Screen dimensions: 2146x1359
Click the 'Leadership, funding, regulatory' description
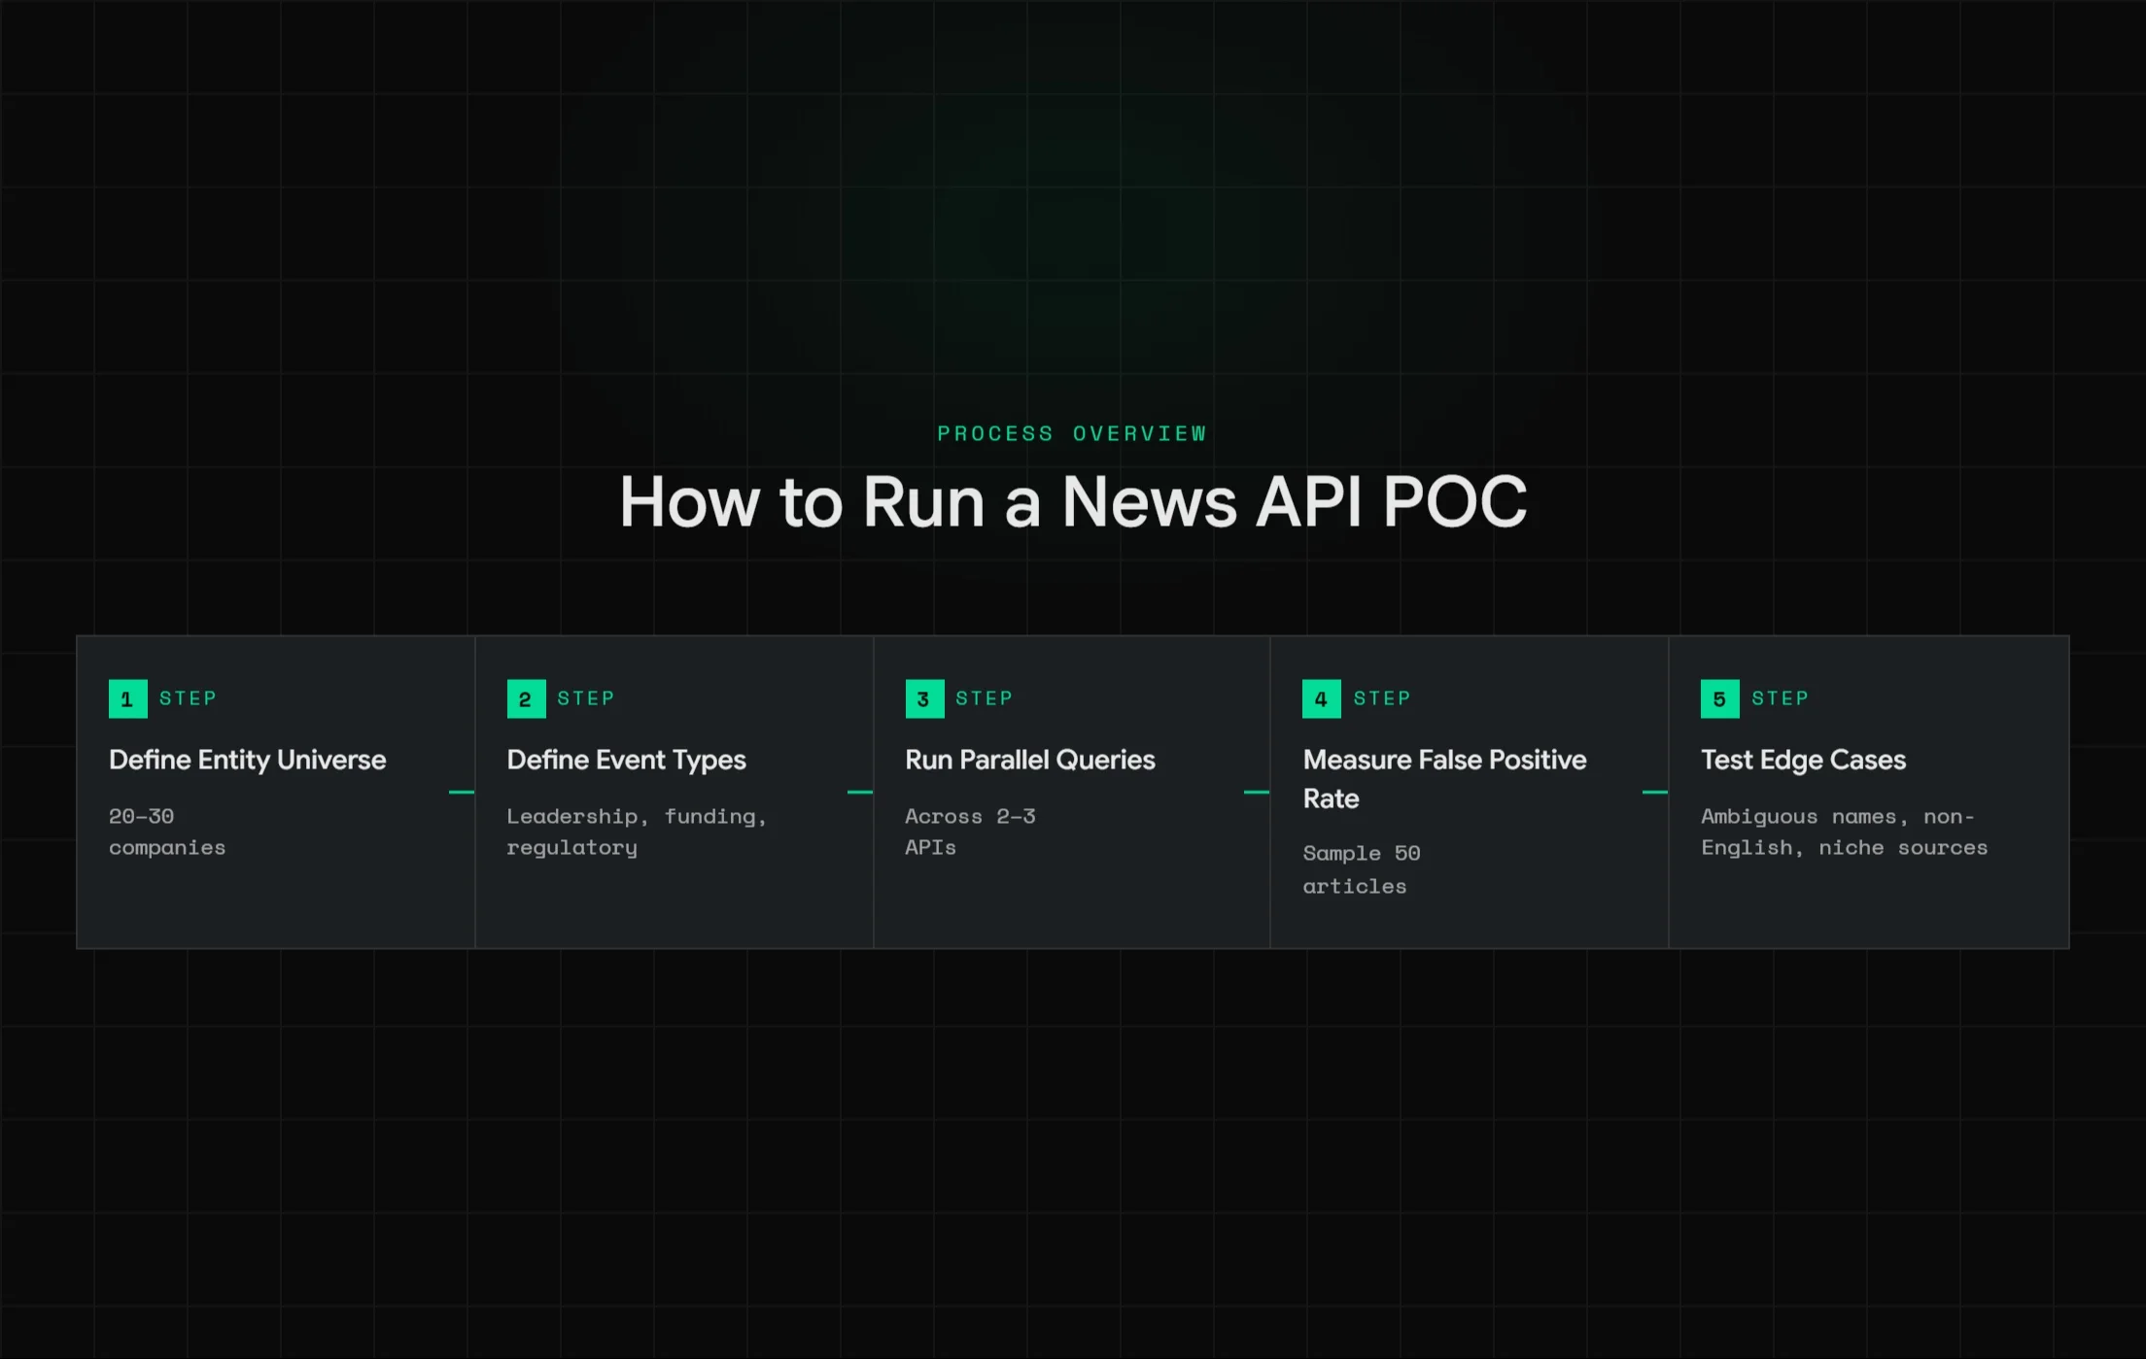point(637,832)
